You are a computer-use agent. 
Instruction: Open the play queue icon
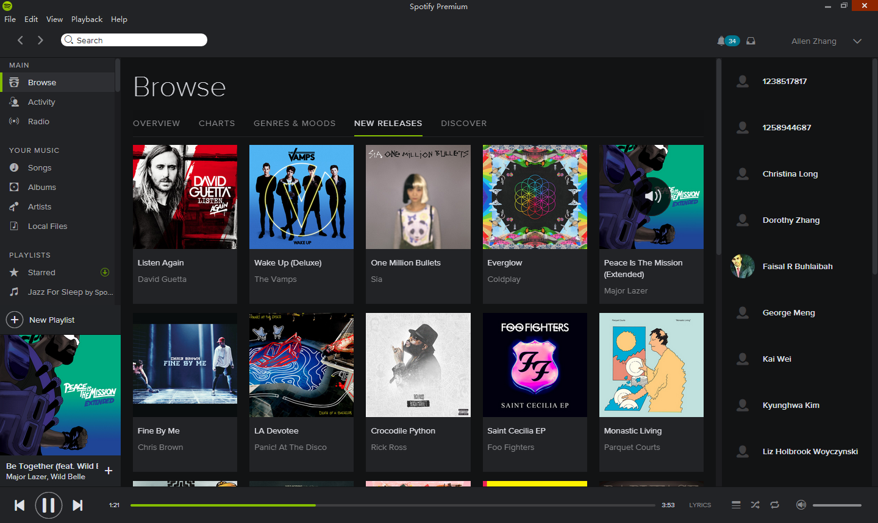click(736, 505)
